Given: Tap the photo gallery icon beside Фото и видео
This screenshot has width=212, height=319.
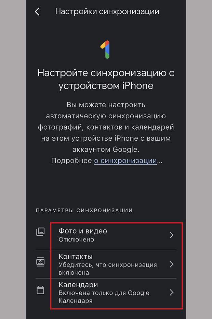Looking at the screenshot, I should (x=40, y=232).
